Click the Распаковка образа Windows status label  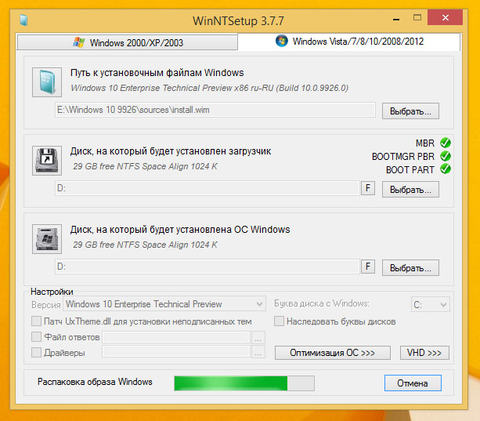95,382
